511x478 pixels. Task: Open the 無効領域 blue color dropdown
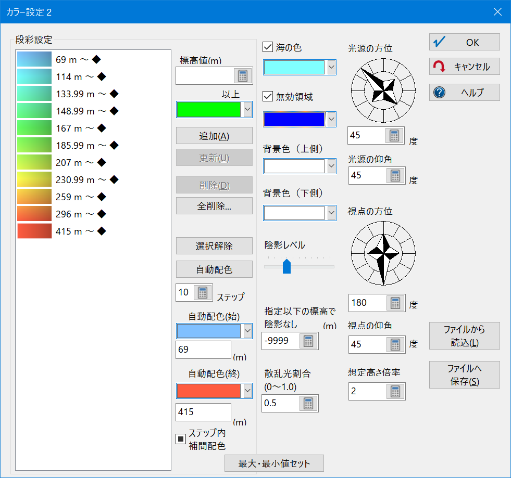point(331,119)
